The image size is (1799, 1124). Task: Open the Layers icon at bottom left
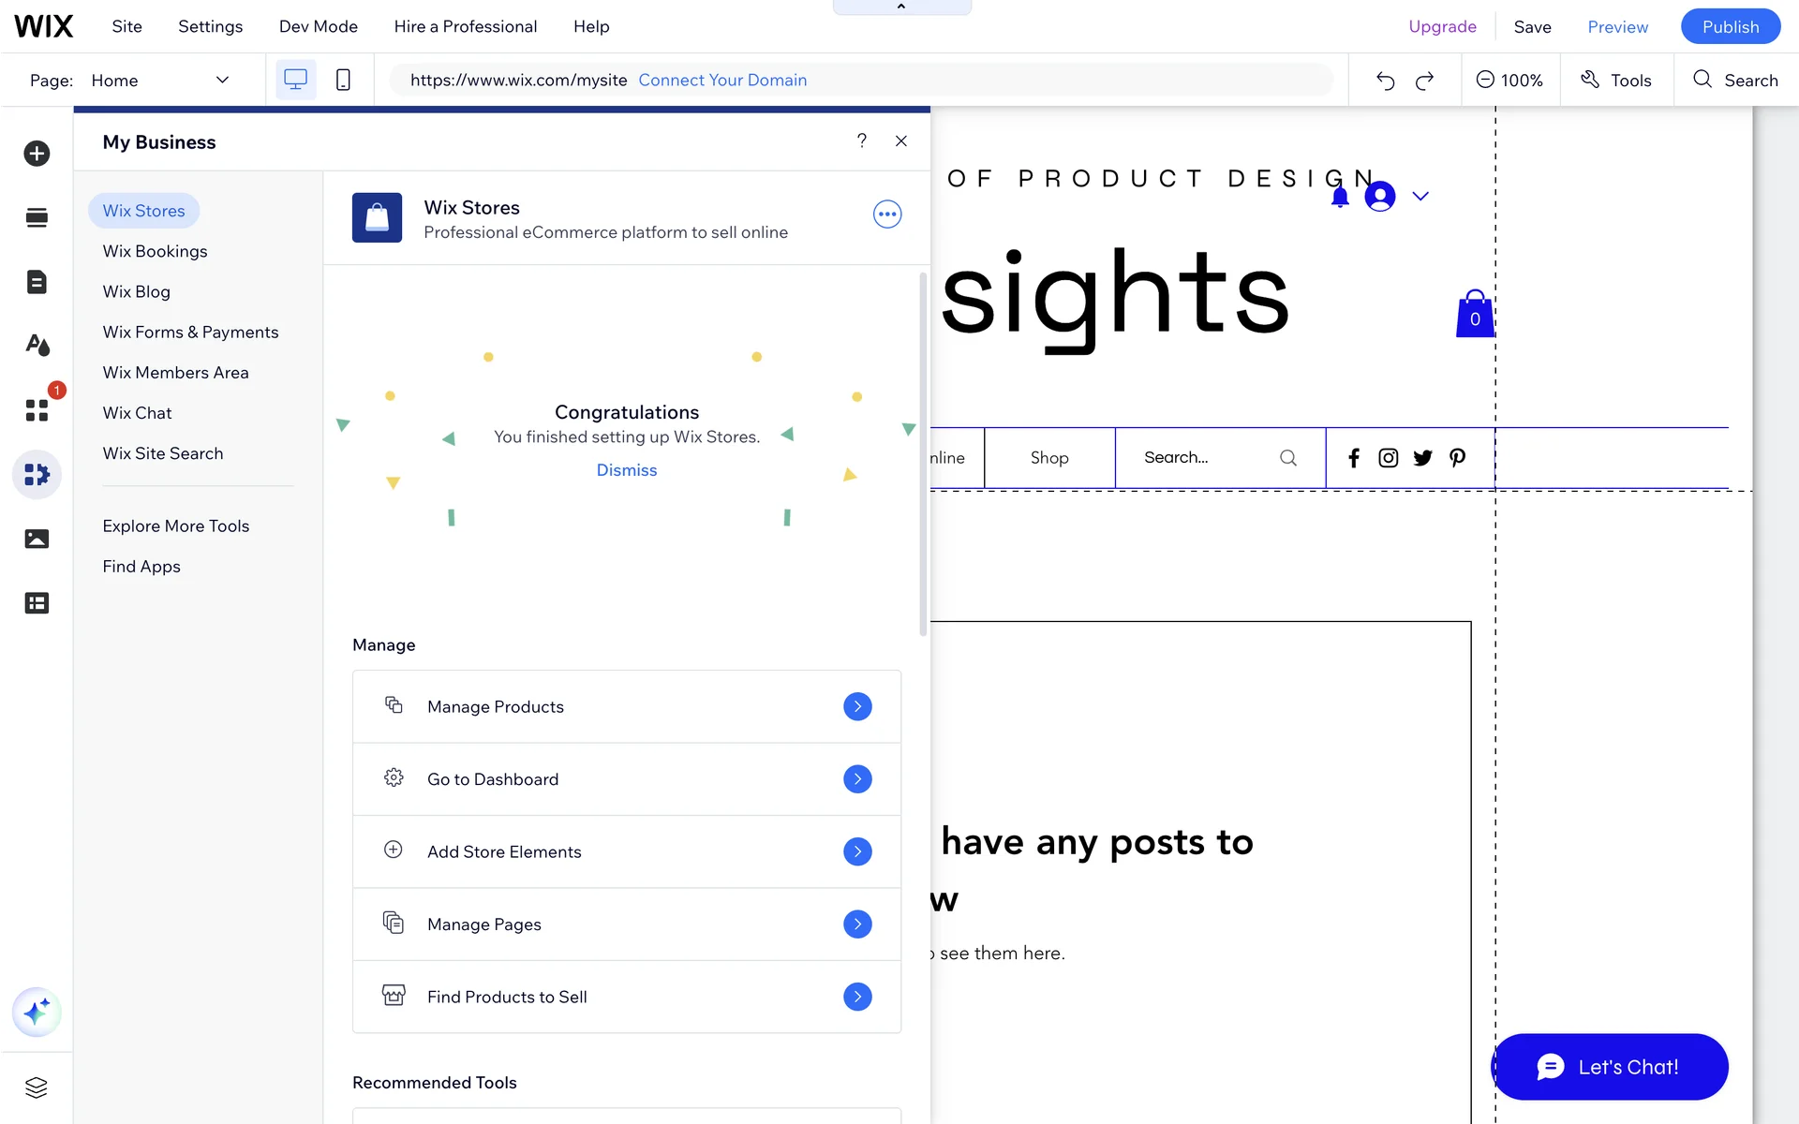(37, 1087)
